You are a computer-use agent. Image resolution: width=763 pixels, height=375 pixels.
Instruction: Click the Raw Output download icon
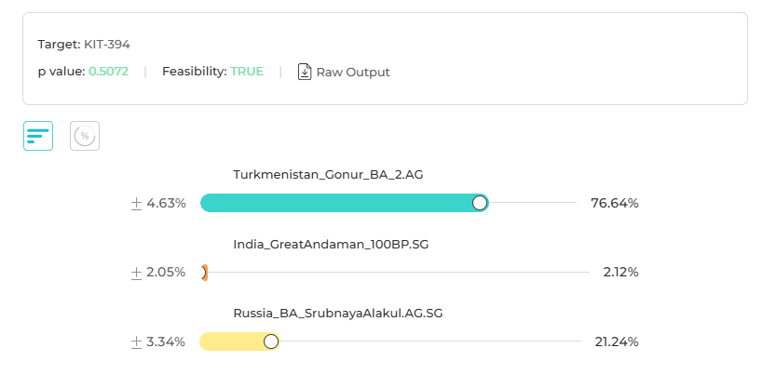(x=305, y=72)
